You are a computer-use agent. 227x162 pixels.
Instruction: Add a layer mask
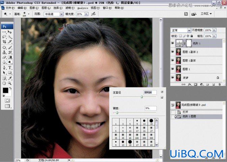pyautogui.click(x=196, y=84)
